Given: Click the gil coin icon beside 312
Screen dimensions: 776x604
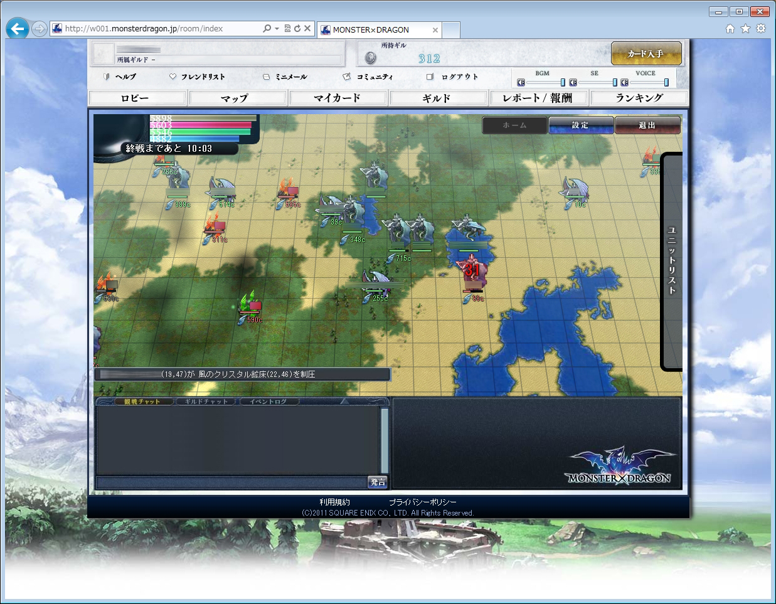Looking at the screenshot, I should coord(371,58).
